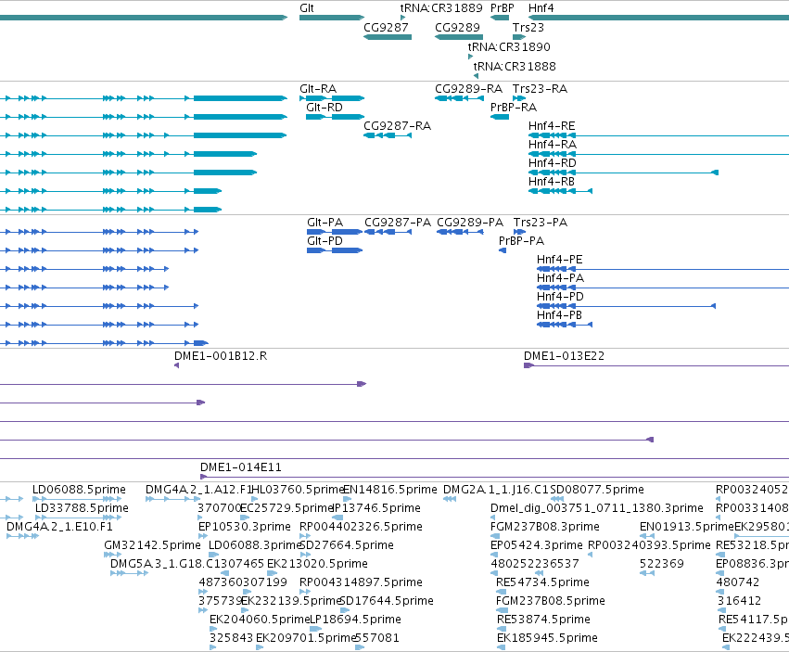Screen dimensions: 789x652
Task: Select the RP003240393.5prime label
Action: 649,545
